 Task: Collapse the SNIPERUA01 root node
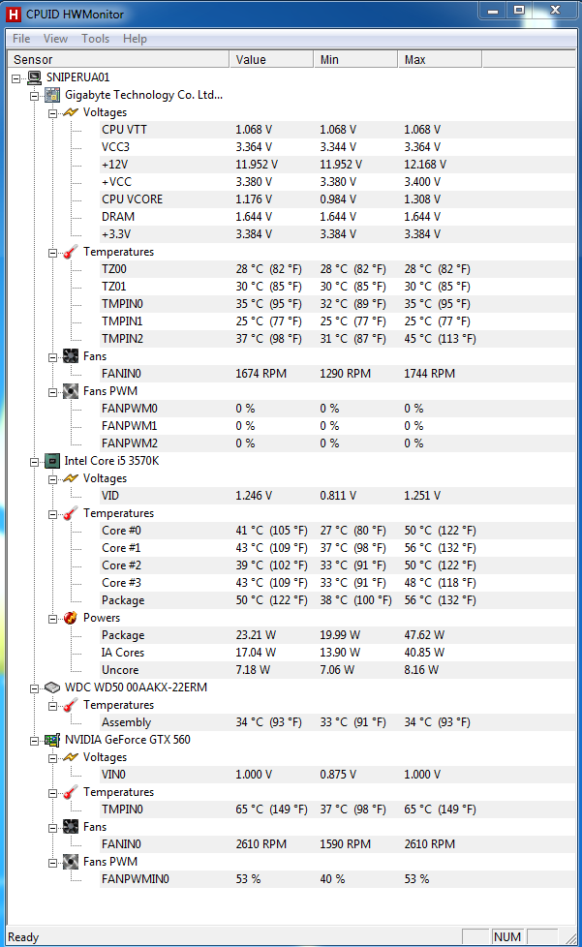coord(16,77)
